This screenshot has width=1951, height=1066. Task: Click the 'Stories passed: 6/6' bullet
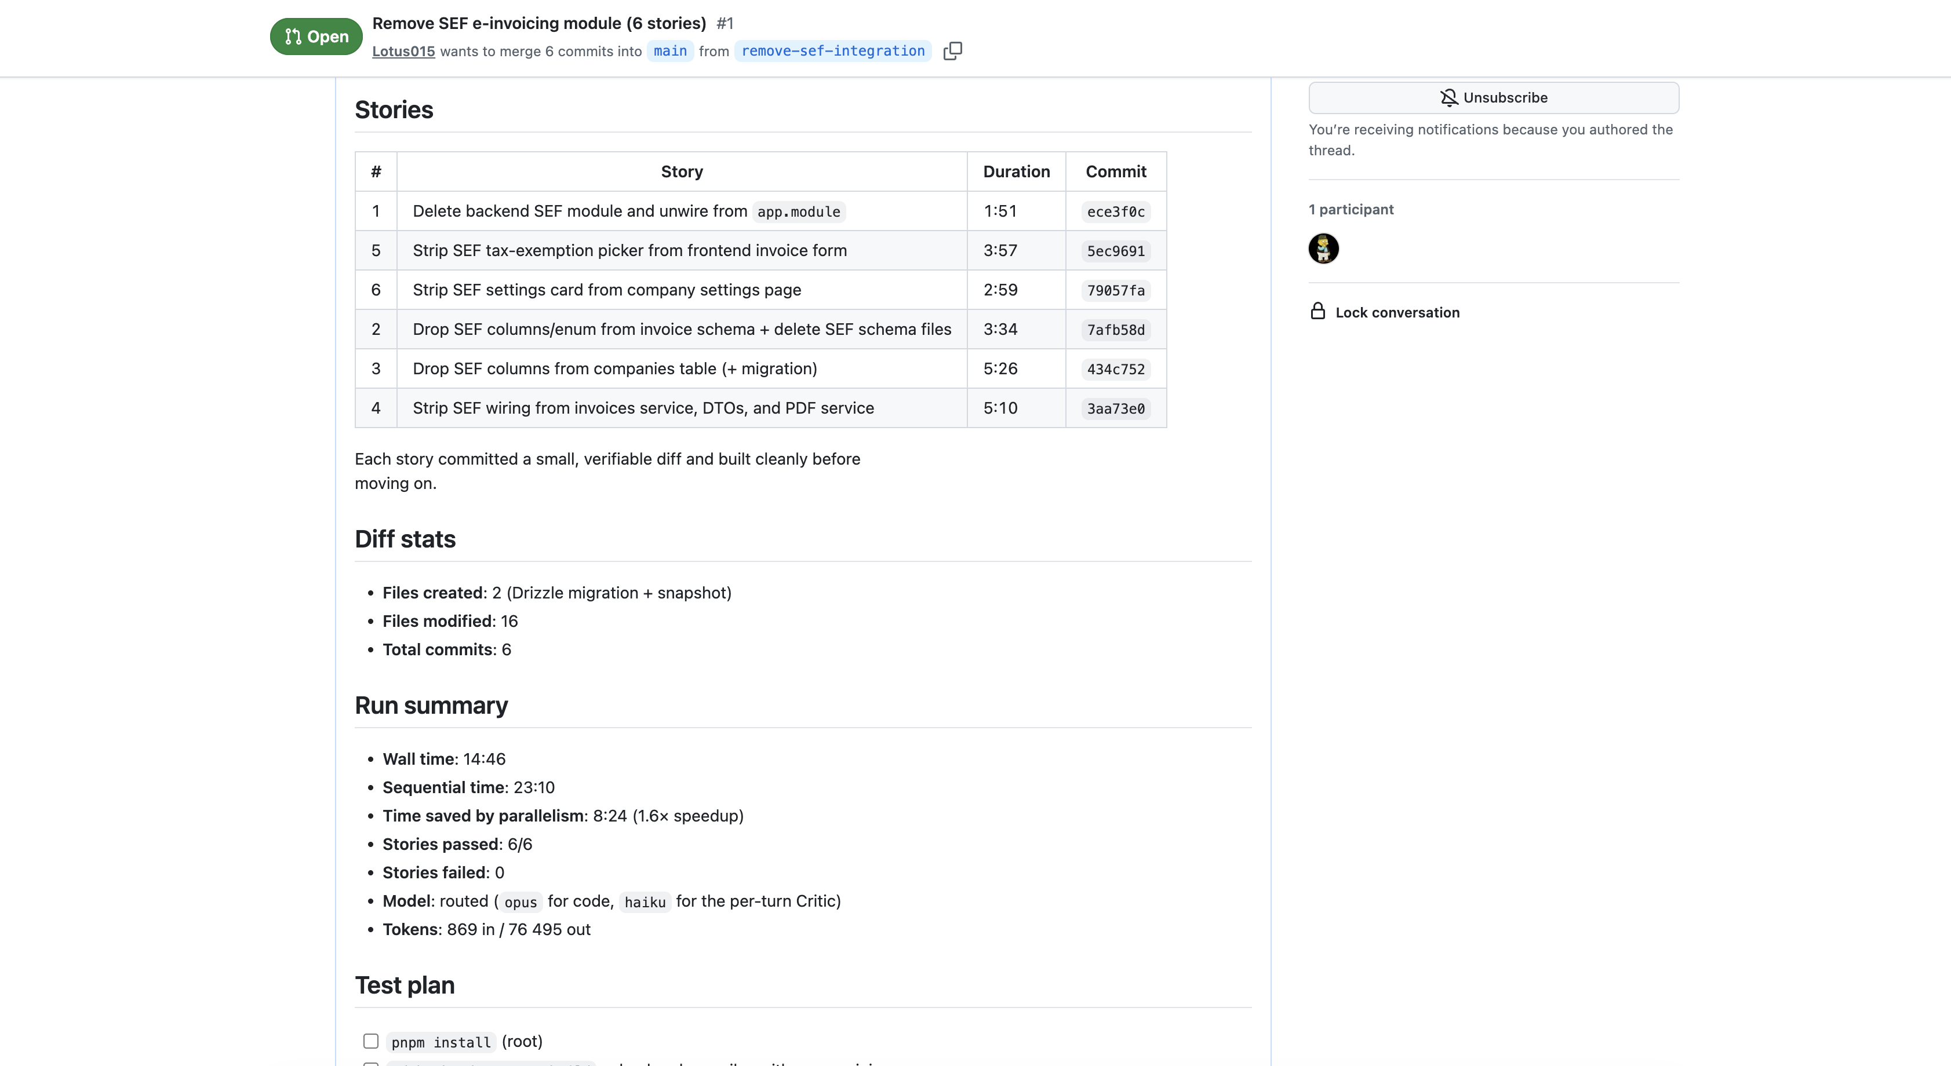pyautogui.click(x=457, y=844)
